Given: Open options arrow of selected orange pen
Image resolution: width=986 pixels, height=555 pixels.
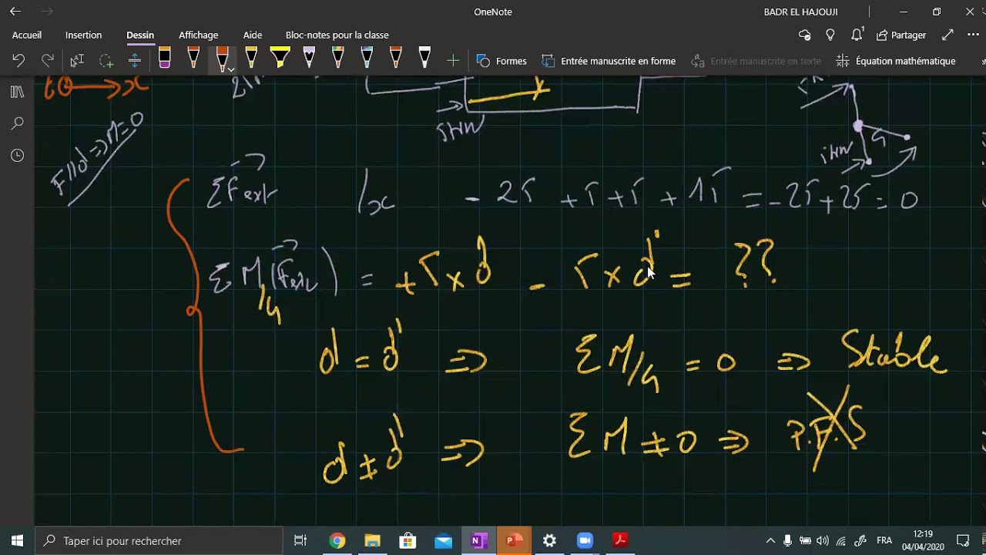Looking at the screenshot, I should pyautogui.click(x=230, y=69).
